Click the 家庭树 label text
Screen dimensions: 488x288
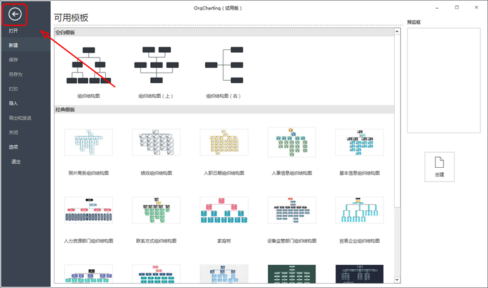224,241
